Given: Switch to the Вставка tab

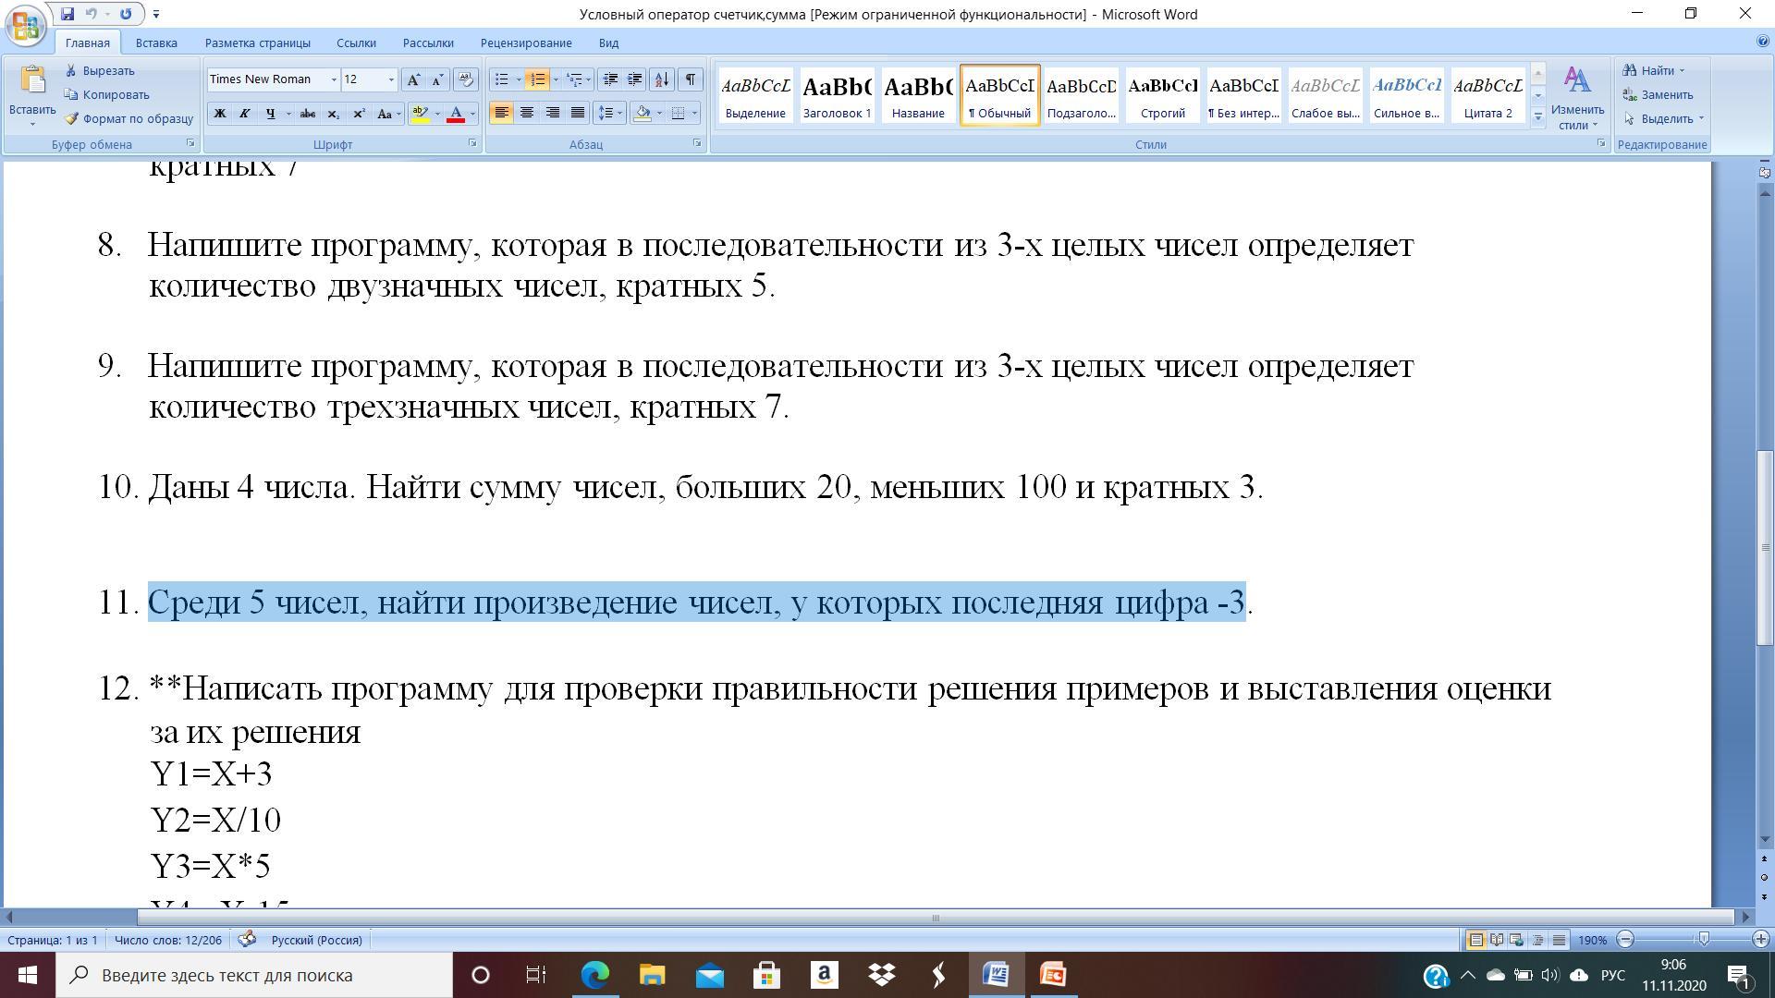Looking at the screenshot, I should click(156, 43).
